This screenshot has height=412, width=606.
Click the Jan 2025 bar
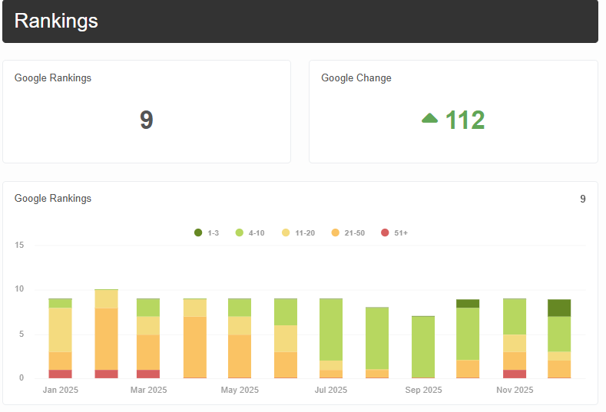point(60,338)
